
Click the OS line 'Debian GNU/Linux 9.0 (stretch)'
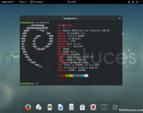[84, 31]
